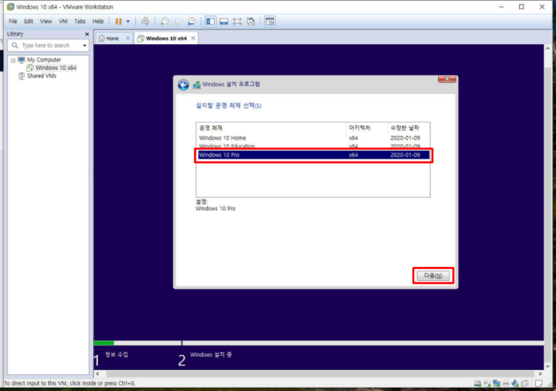Send Ctrl+Alt+Del to the VM
Viewport: 556px width, 391px height.
click(x=145, y=22)
